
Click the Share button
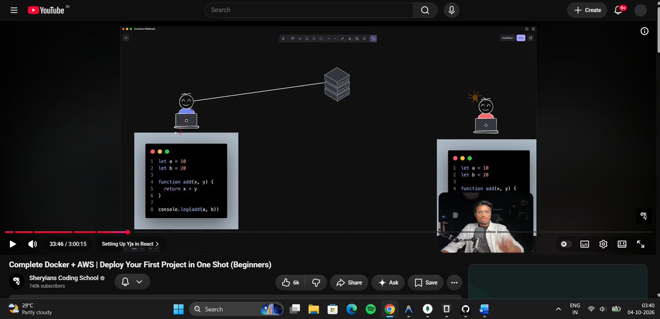pos(349,282)
